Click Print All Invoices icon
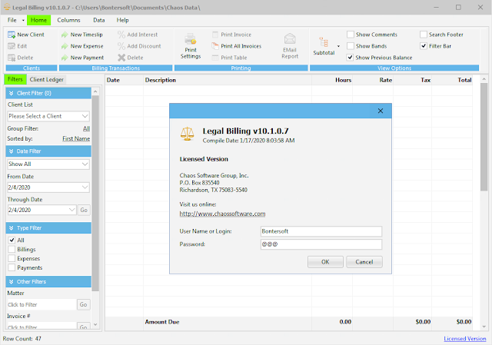492x345 pixels. click(x=215, y=46)
